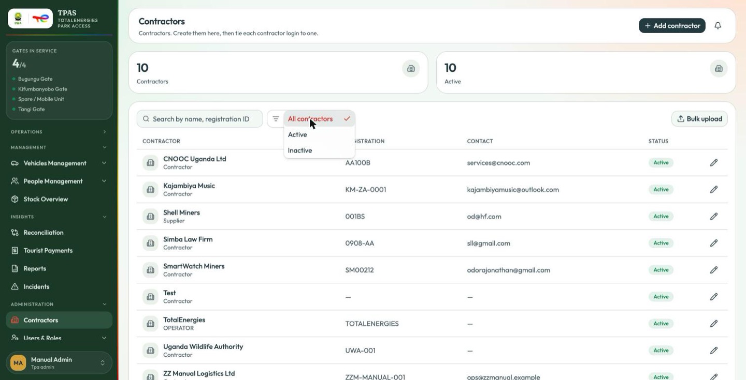Viewport: 746px width, 380px height.
Task: Click Tangi Gate in gates list
Action: 31,109
